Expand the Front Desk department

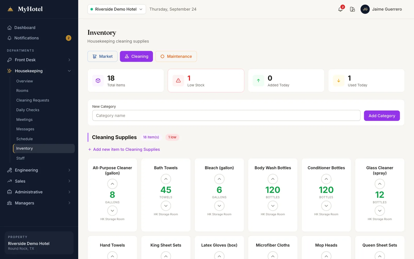coord(39,60)
